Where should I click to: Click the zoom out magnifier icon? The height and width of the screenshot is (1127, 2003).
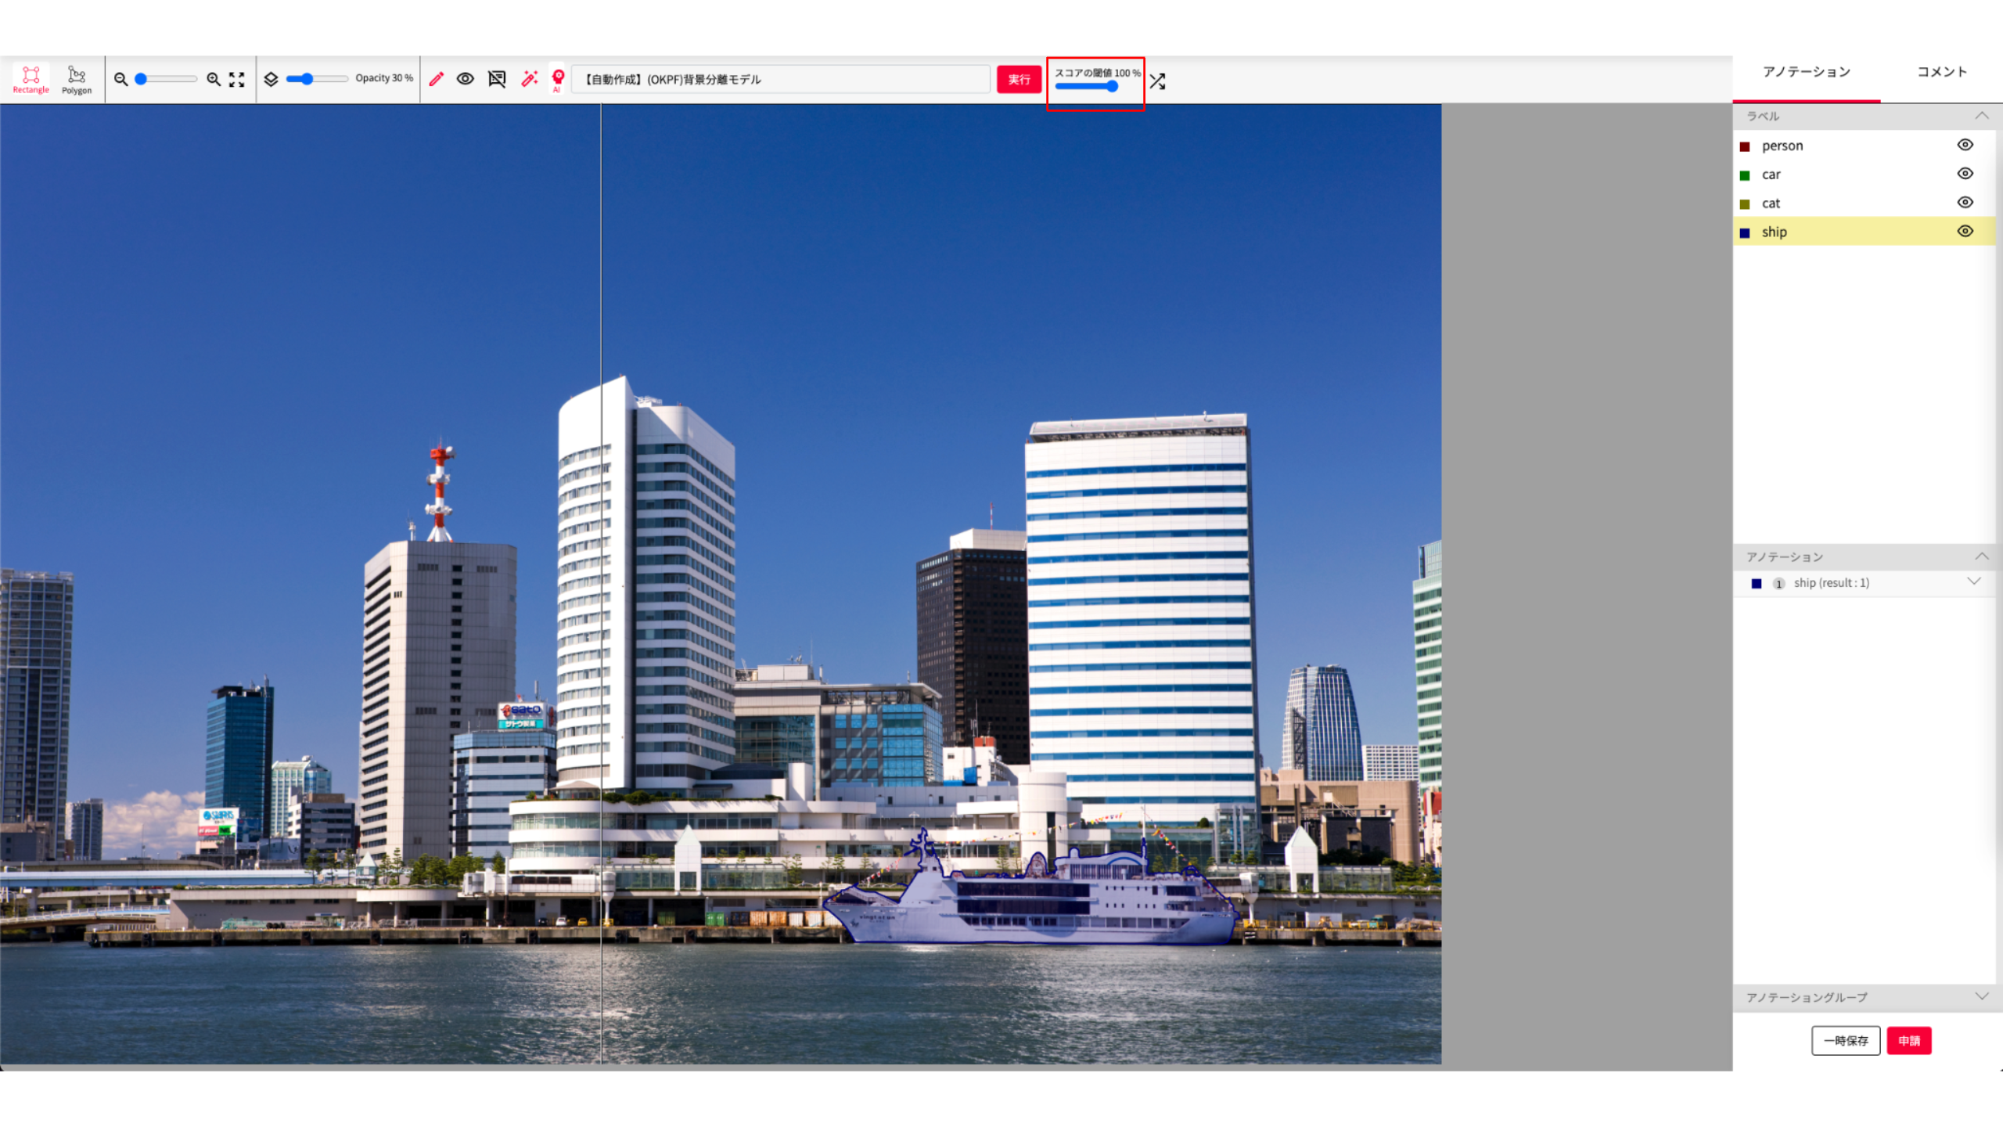[x=120, y=79]
